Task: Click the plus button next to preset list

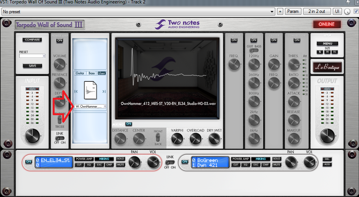Action: (x=280, y=11)
